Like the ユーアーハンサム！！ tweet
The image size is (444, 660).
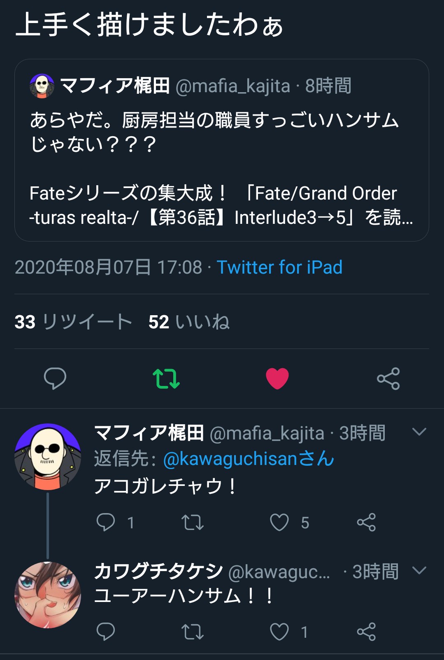coord(279,632)
